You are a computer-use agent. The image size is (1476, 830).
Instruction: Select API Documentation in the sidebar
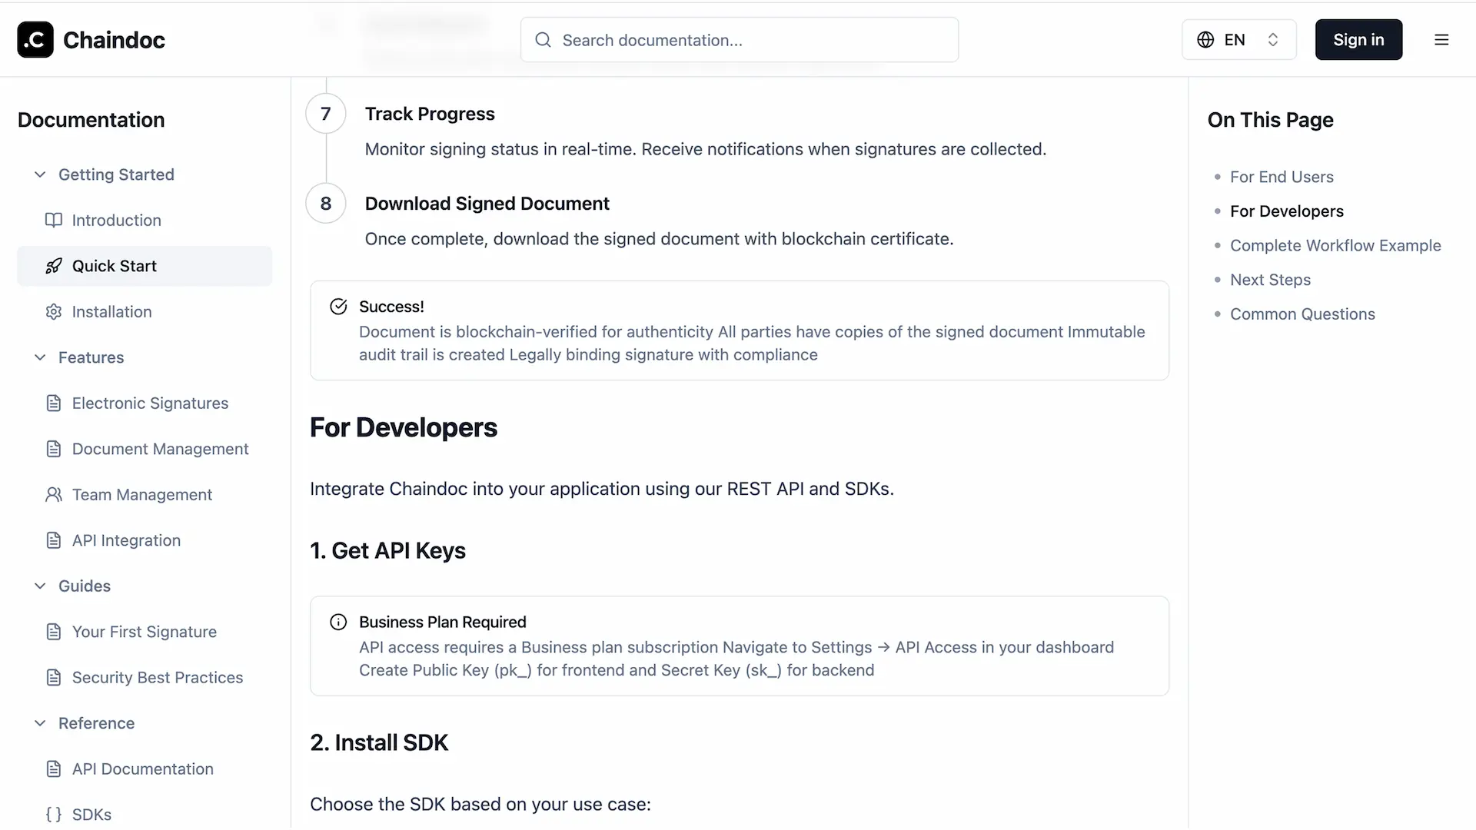coord(142,769)
